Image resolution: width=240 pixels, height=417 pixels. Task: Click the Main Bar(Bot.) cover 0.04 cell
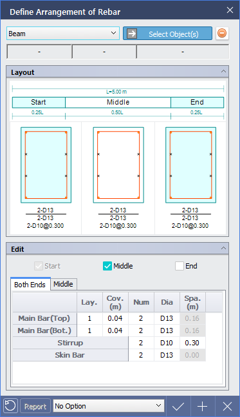115,331
